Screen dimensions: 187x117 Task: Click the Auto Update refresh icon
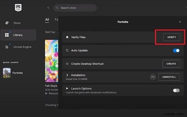67,50
